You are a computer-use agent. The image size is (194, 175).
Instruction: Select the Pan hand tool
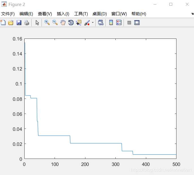point(63,23)
